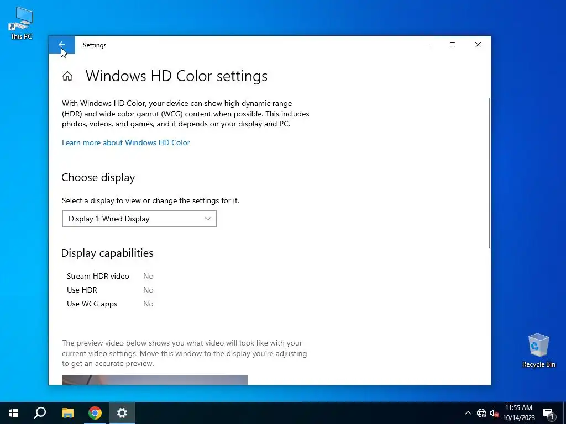Image resolution: width=566 pixels, height=424 pixels.
Task: Click the Use HDR label
Action: pos(82,290)
